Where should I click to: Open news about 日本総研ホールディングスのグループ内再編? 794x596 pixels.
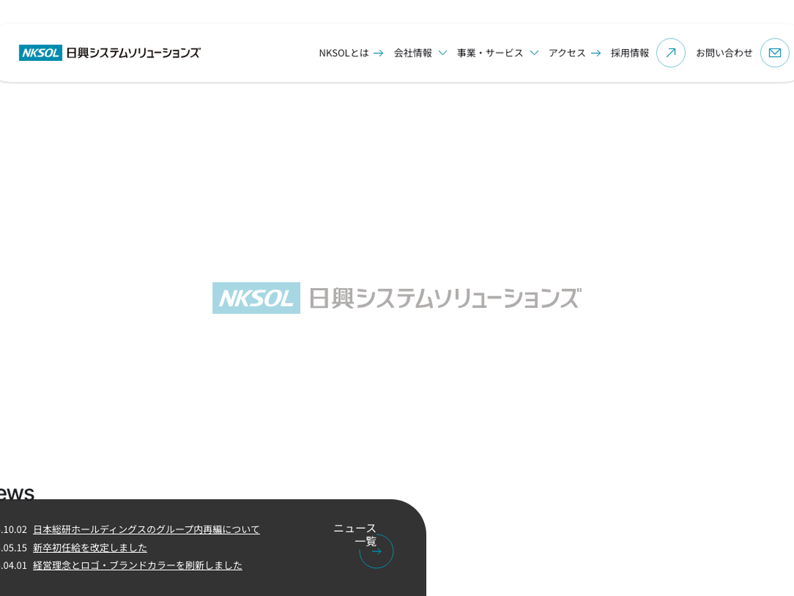click(146, 529)
